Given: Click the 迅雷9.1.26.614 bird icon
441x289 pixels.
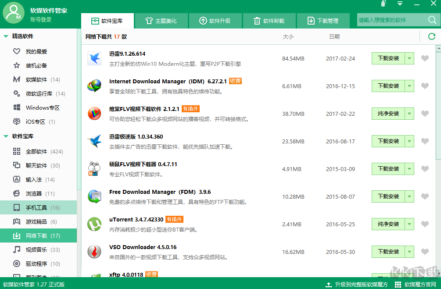Looking at the screenshot, I should coord(94,58).
